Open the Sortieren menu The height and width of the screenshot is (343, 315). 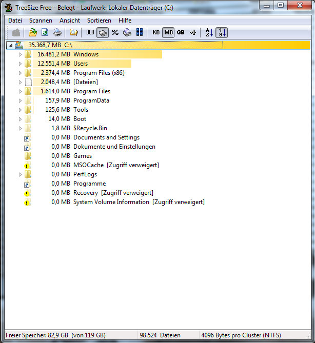coord(99,21)
